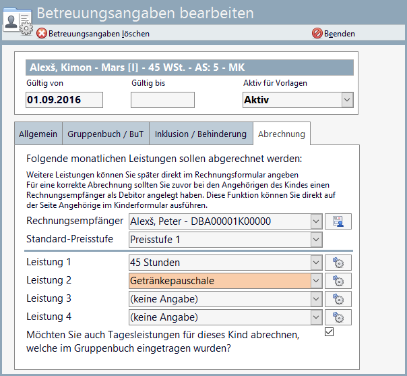
Task: Open the Rechnungsempfänger dropdown list
Action: pos(316,221)
